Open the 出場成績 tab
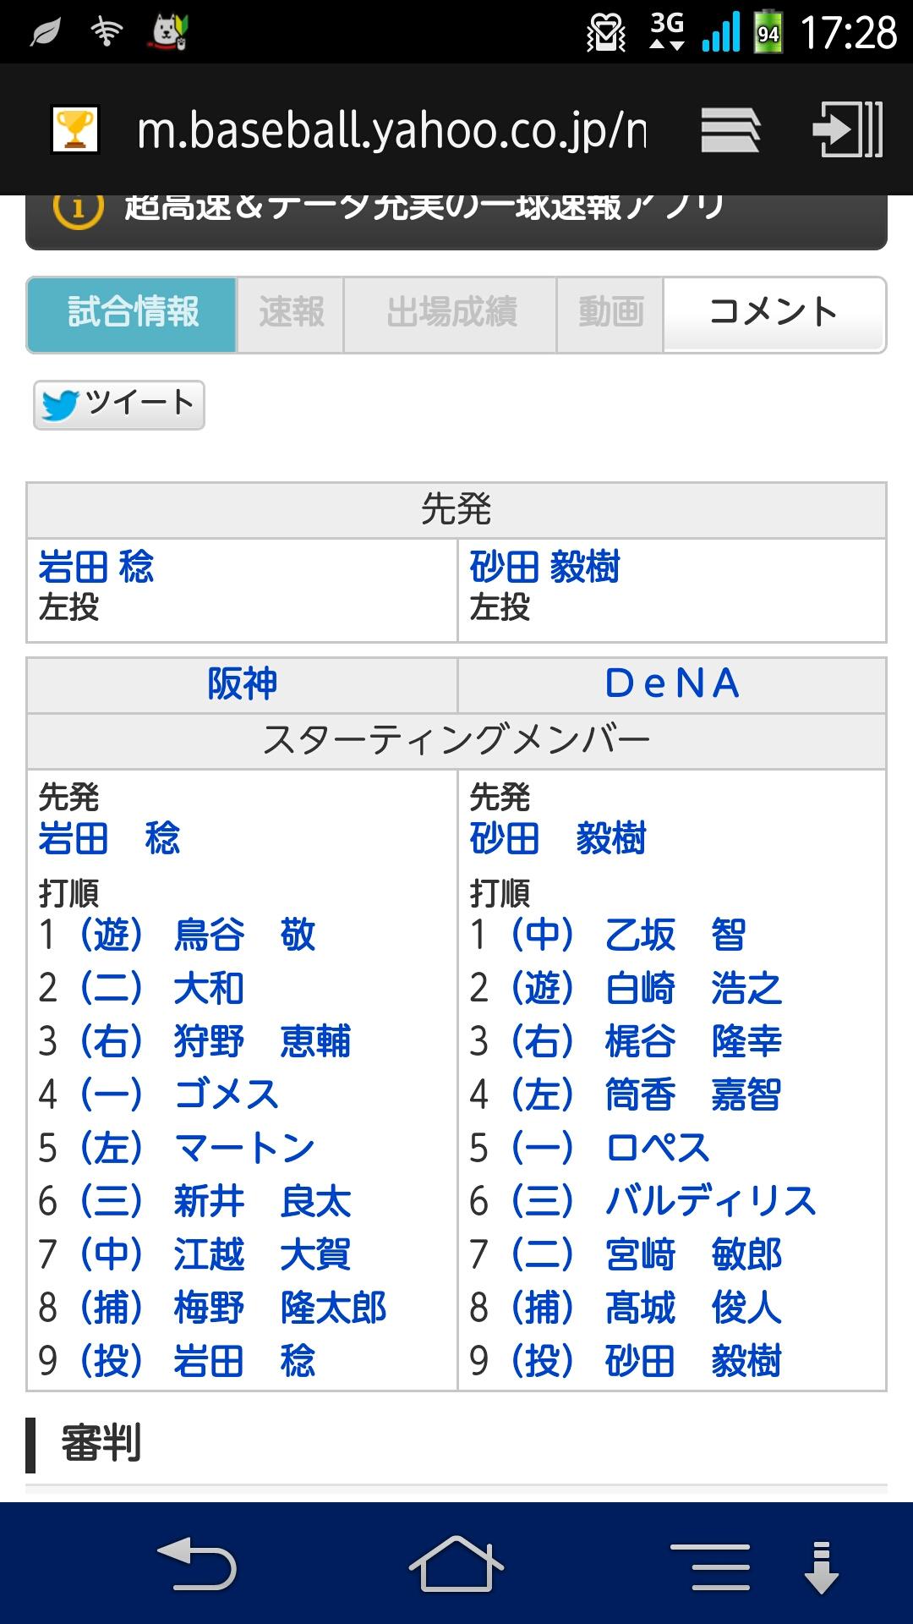The height and width of the screenshot is (1624, 913). point(451,314)
